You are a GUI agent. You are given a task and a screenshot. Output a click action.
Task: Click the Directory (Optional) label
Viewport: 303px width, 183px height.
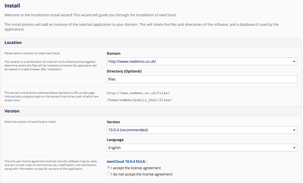click(124, 71)
